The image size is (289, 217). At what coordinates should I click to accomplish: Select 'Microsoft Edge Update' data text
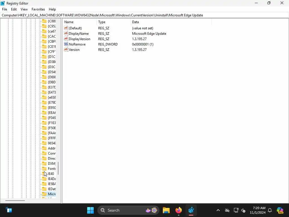[149, 34]
